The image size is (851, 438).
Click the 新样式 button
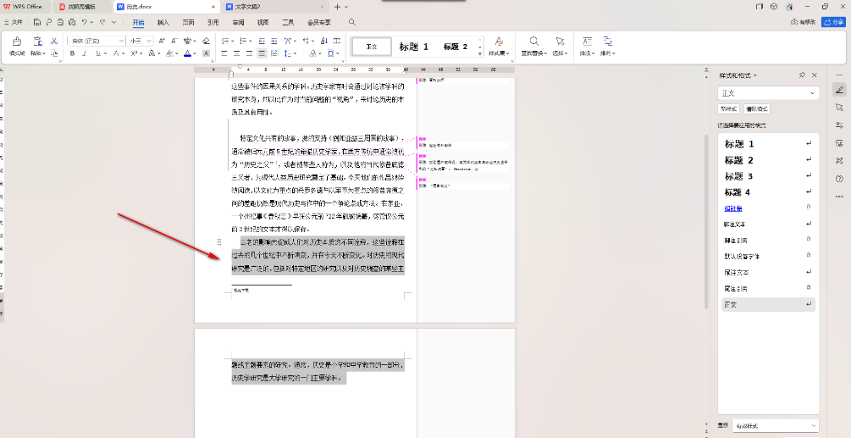point(727,108)
